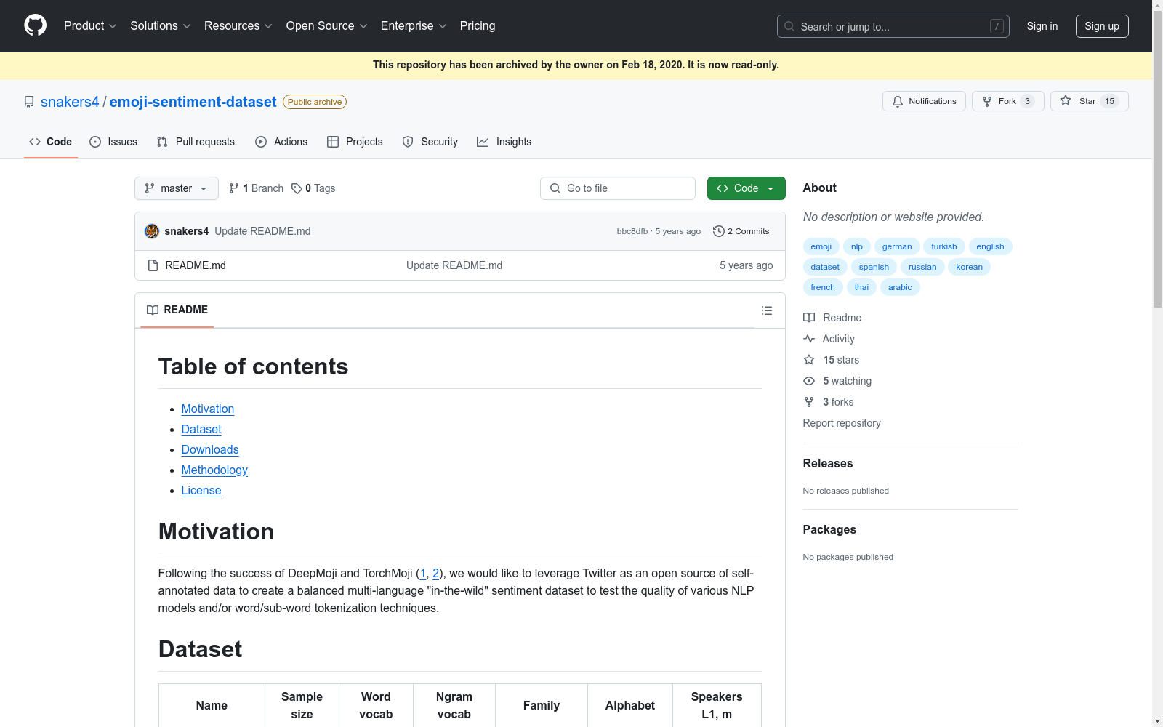1163x727 pixels.
Task: Open the snakers4 owner profile link
Action: (70, 102)
